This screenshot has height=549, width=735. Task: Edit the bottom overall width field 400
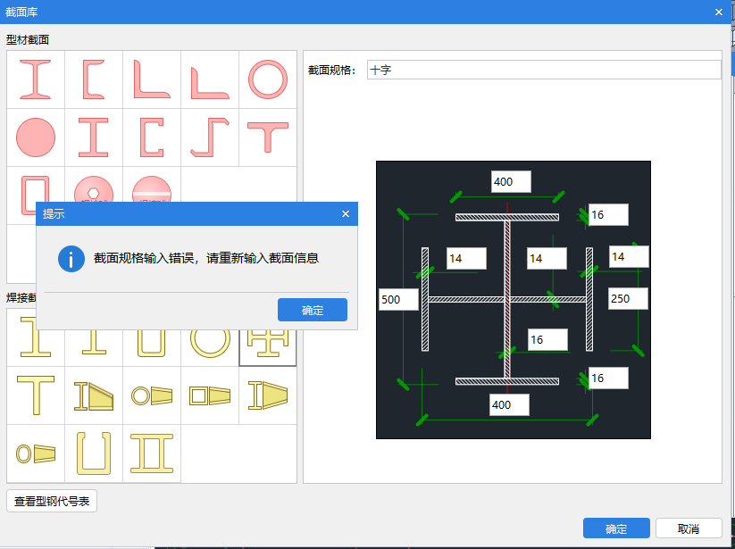pyautogui.click(x=510, y=404)
